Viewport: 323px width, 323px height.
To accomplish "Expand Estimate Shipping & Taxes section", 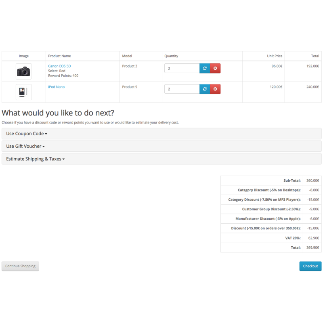I will click(36, 159).
